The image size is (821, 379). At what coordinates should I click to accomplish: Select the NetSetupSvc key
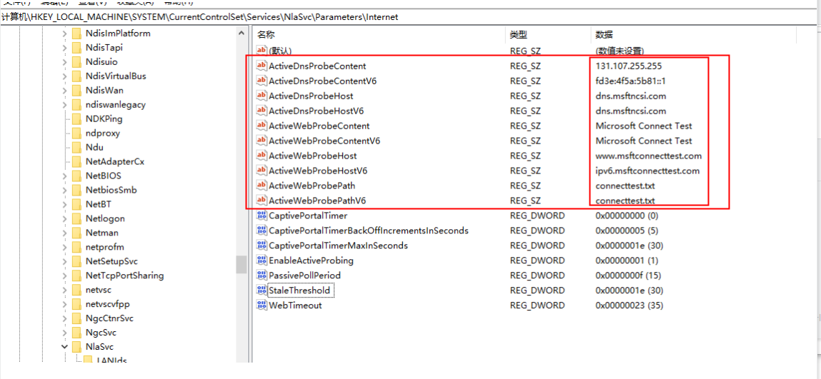point(111,261)
